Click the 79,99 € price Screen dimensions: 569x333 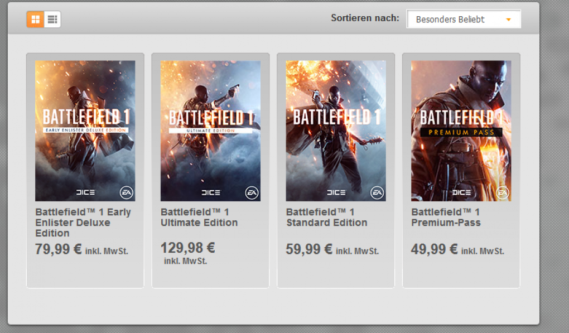[x=58, y=249]
